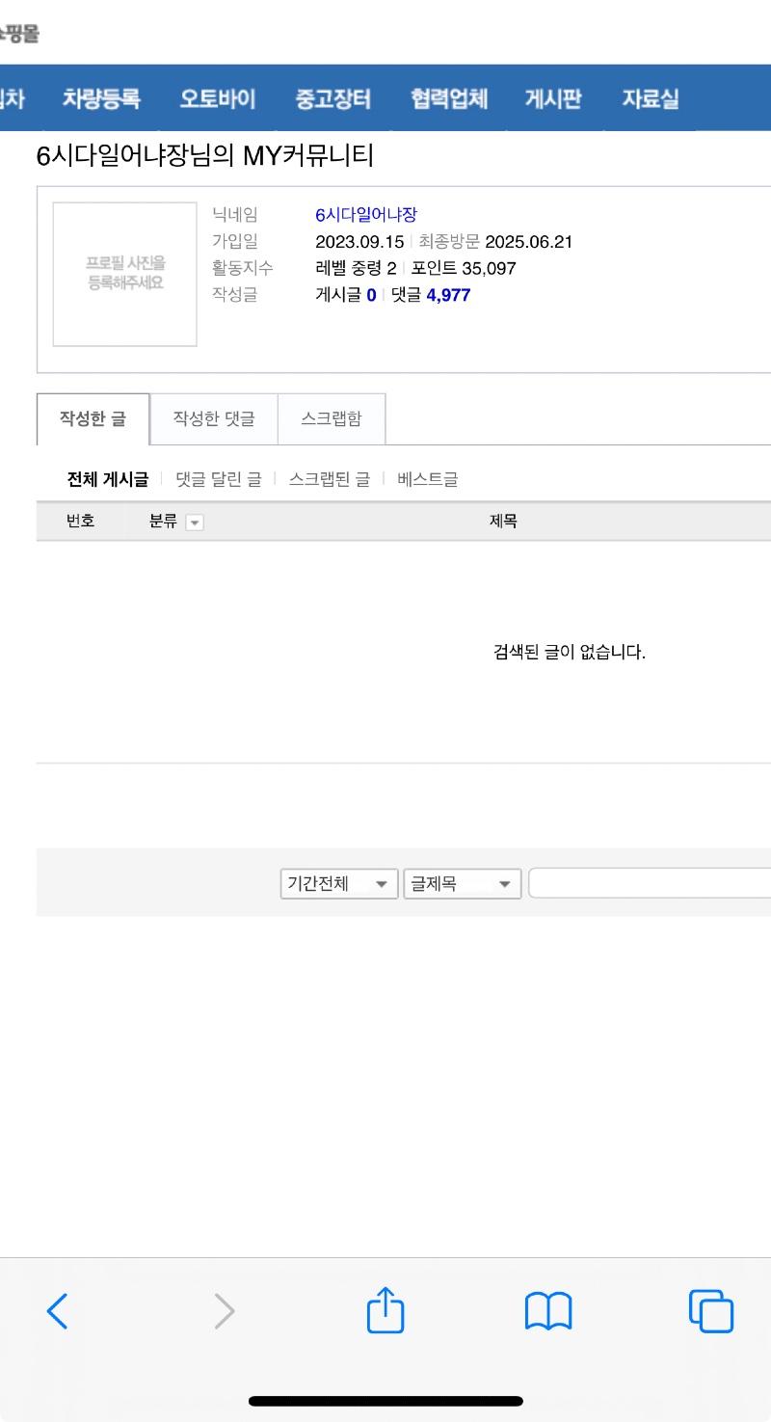Open 중고장터 in the navigation bar

(333, 98)
